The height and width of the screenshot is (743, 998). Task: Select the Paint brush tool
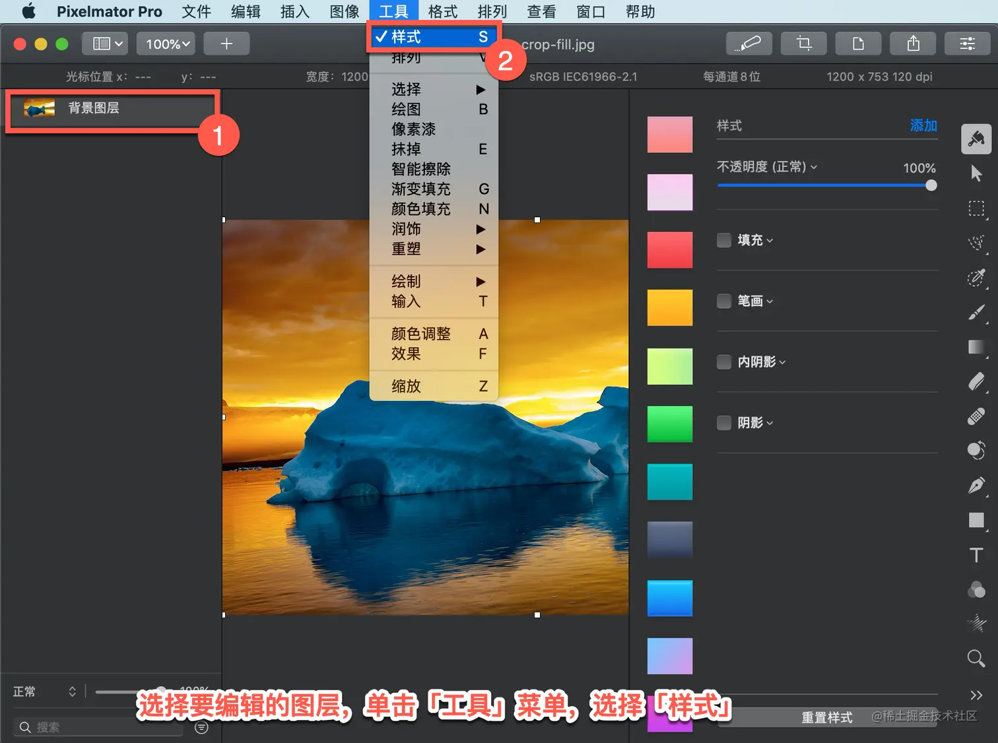pos(976,312)
